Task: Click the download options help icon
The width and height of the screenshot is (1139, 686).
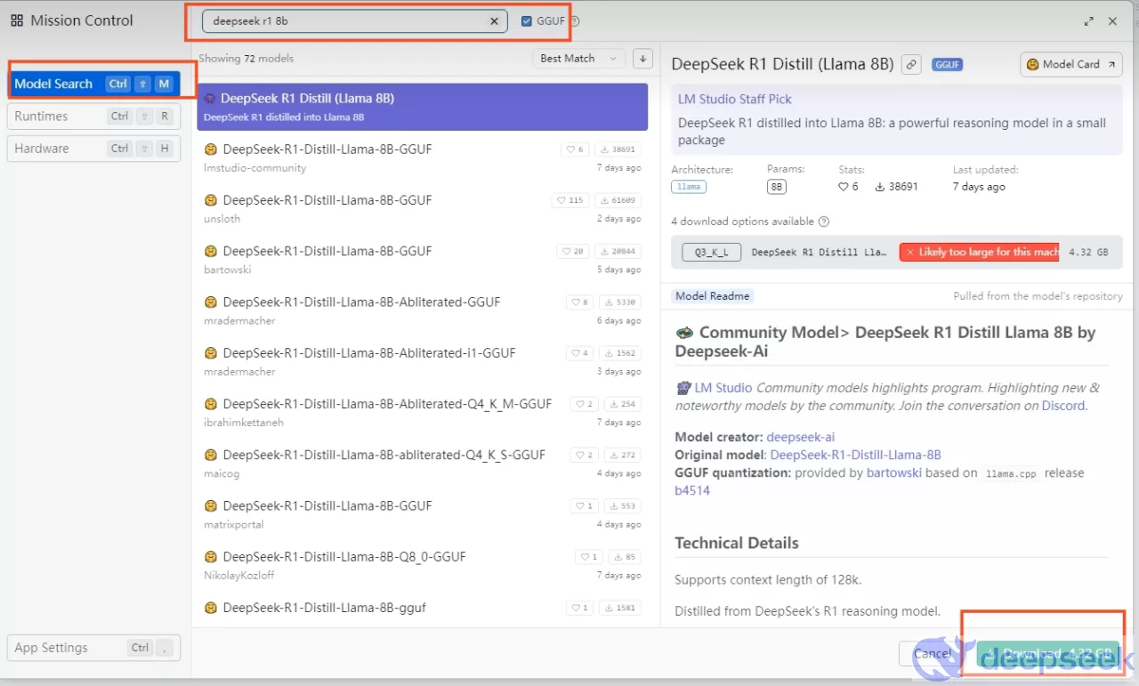Action: 824,222
